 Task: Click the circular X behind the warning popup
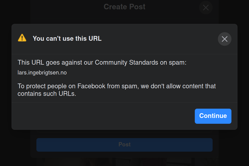coord(206,8)
